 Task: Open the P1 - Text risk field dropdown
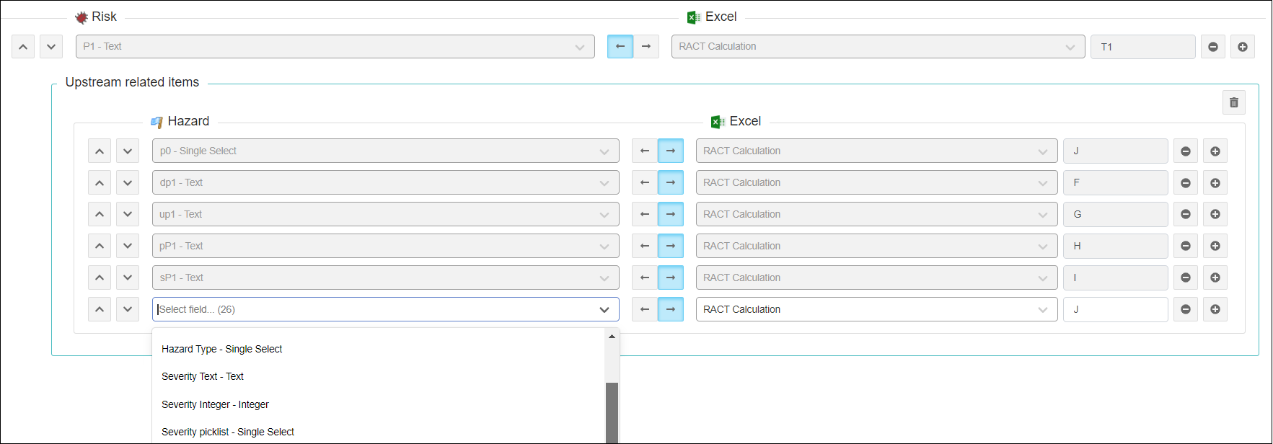[335, 47]
